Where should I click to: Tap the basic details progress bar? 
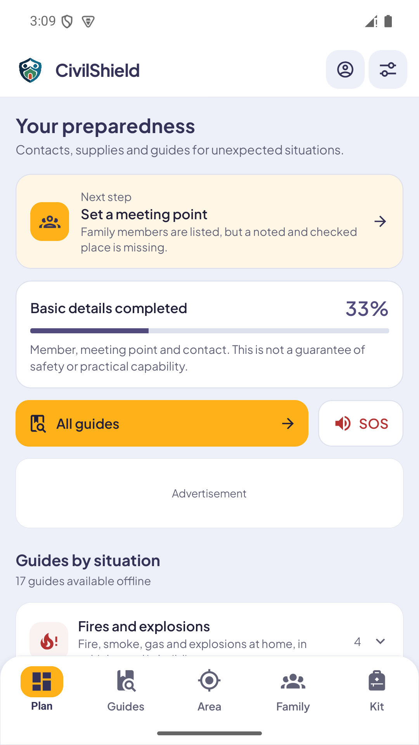(209, 331)
